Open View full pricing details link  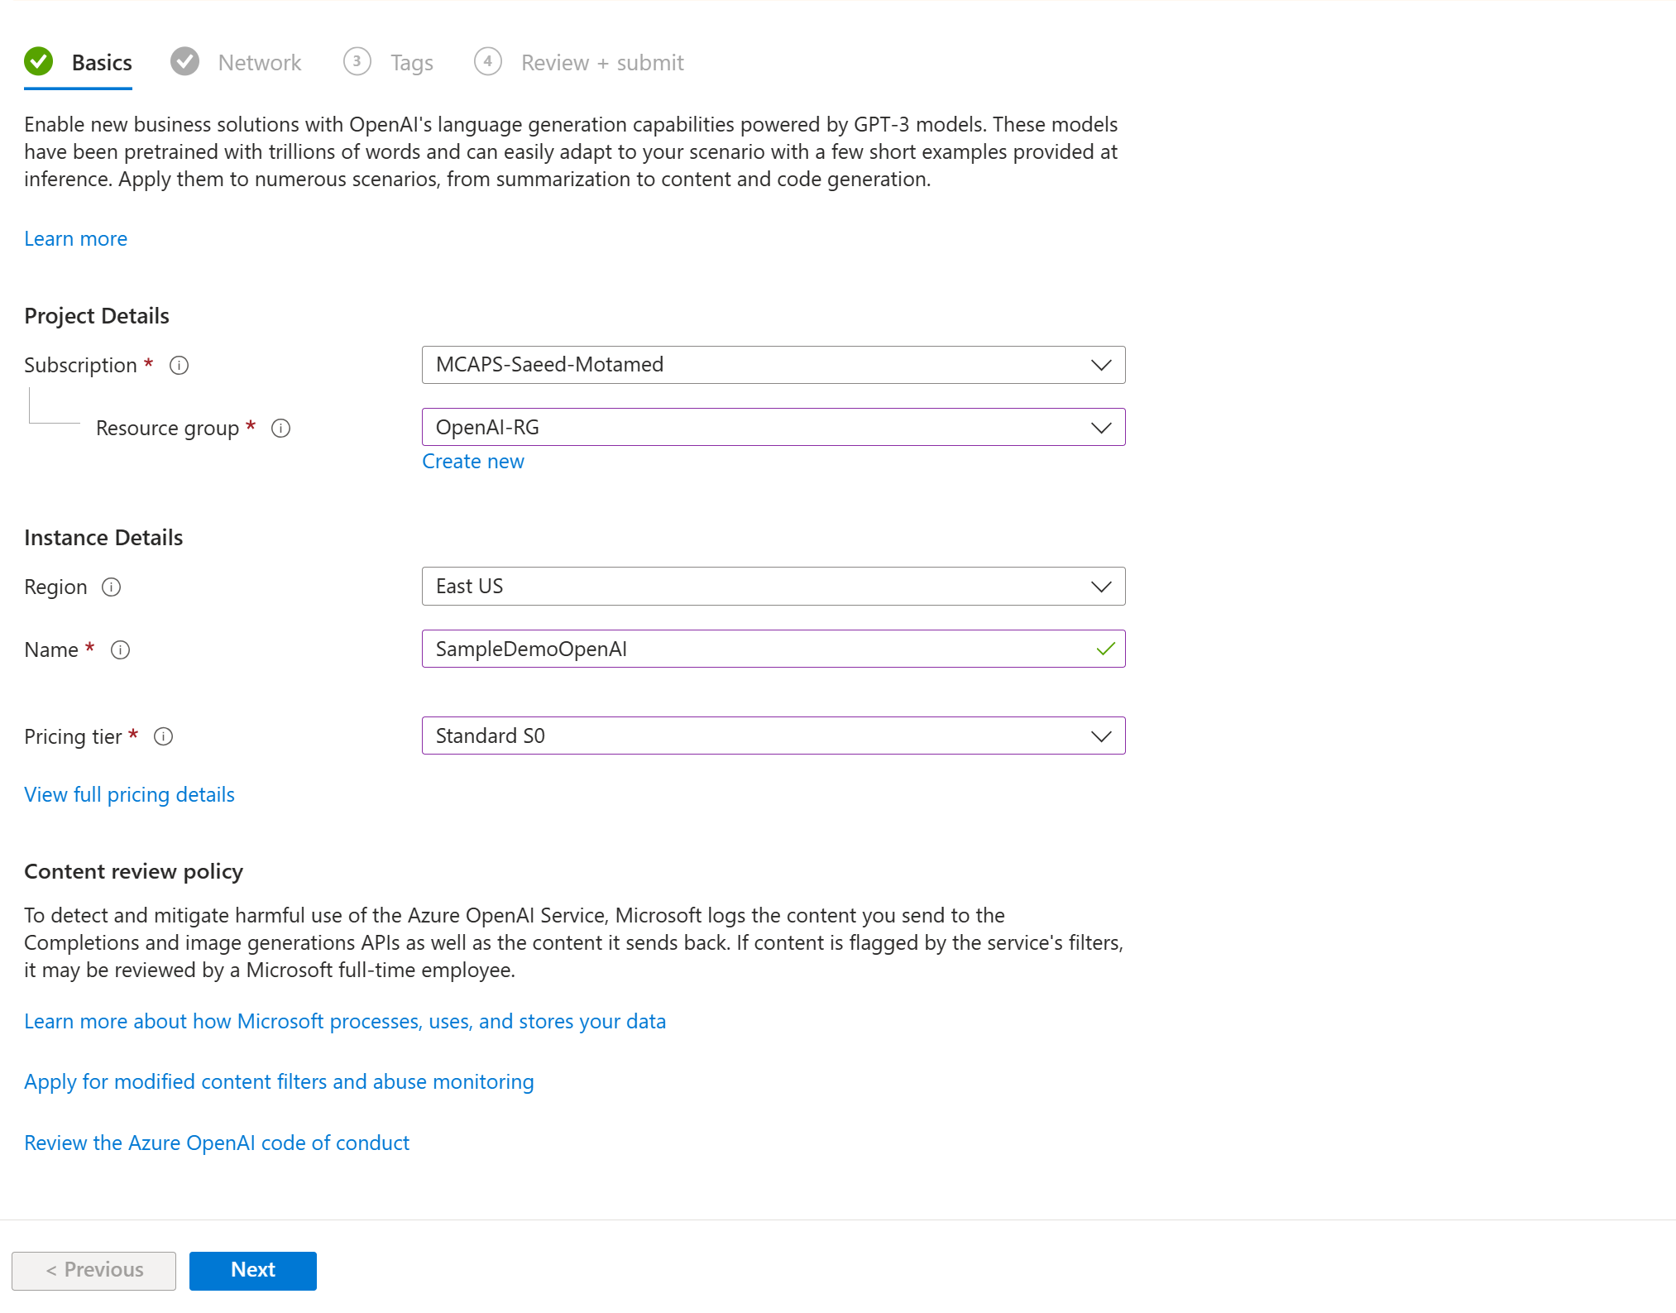(x=129, y=794)
